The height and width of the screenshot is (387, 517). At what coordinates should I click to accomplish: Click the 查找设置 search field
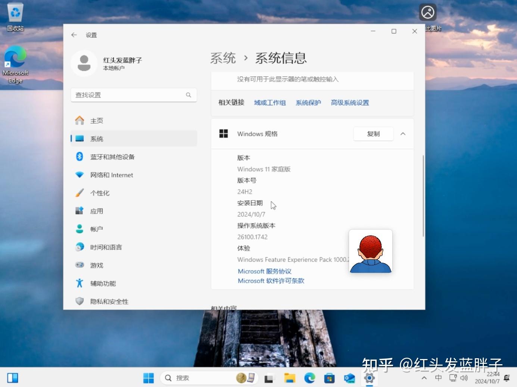click(x=134, y=95)
